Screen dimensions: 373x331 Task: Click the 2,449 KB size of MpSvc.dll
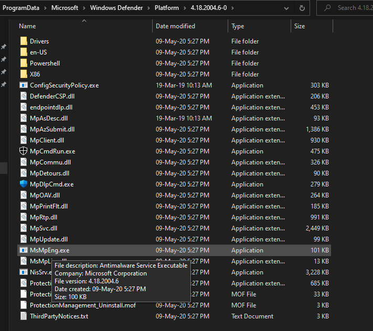[317, 228]
